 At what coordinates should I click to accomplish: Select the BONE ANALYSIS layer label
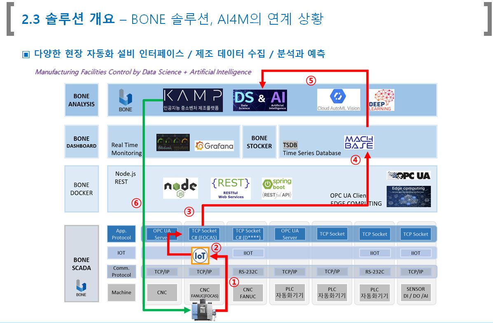tap(82, 100)
